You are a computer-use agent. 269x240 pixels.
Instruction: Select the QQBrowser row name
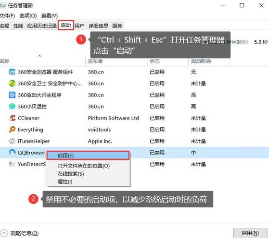tap(32, 153)
